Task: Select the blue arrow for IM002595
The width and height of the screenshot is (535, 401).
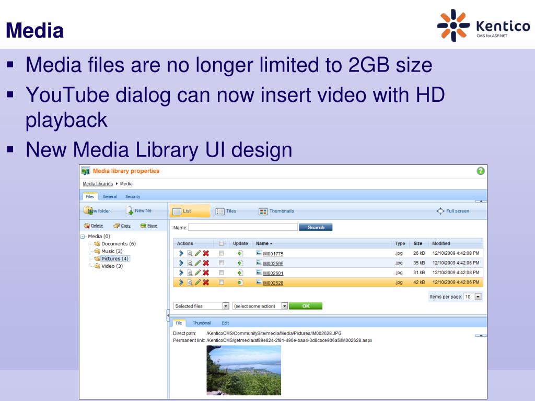Action: tap(181, 263)
